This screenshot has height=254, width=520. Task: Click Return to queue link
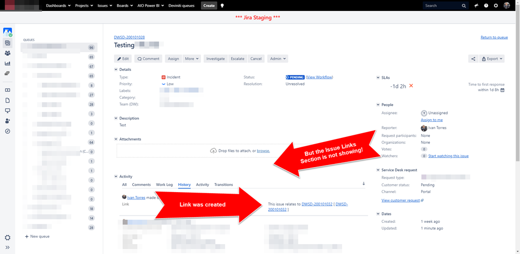point(494,37)
